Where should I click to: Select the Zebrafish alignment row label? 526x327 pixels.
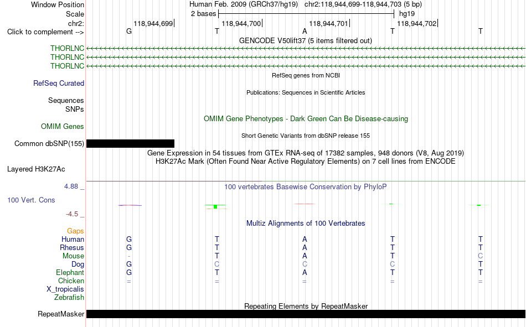(x=69, y=297)
